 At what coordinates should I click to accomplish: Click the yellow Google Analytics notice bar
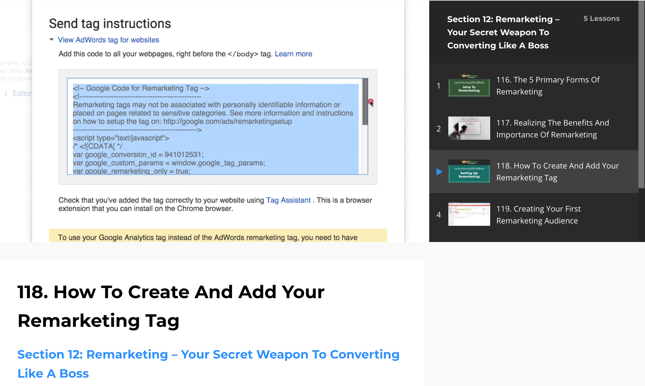point(218,237)
